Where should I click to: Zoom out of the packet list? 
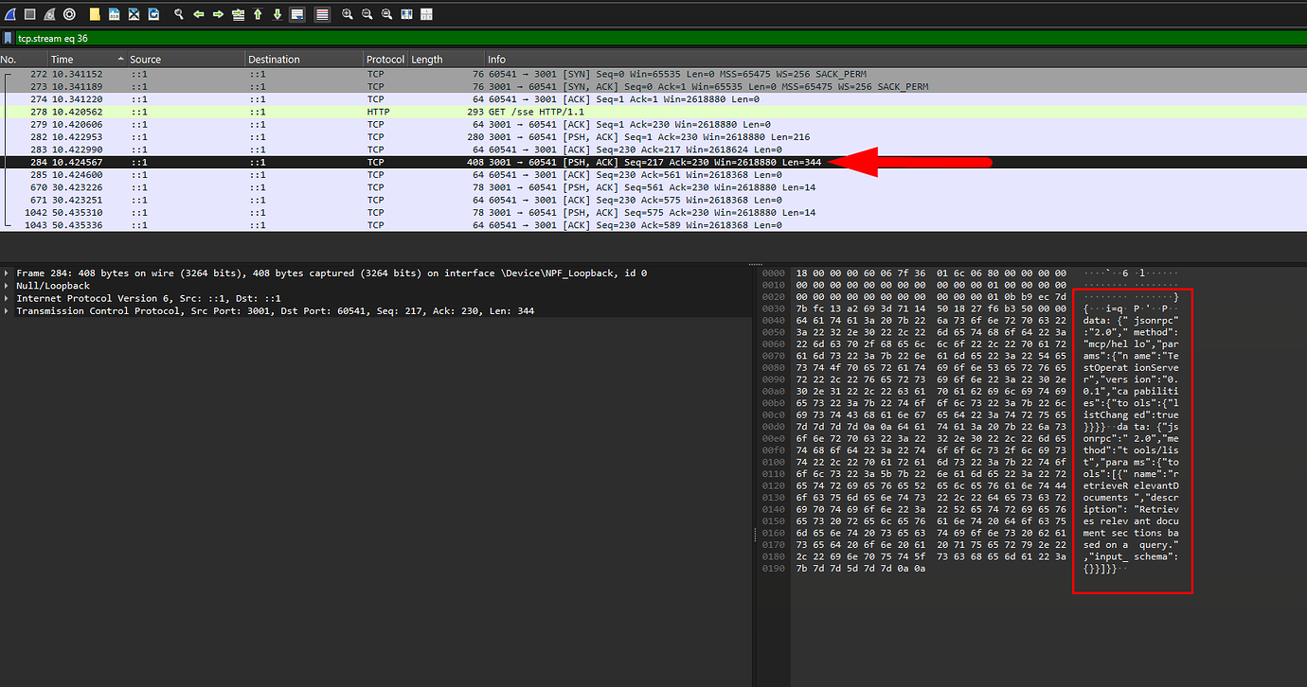click(x=367, y=13)
